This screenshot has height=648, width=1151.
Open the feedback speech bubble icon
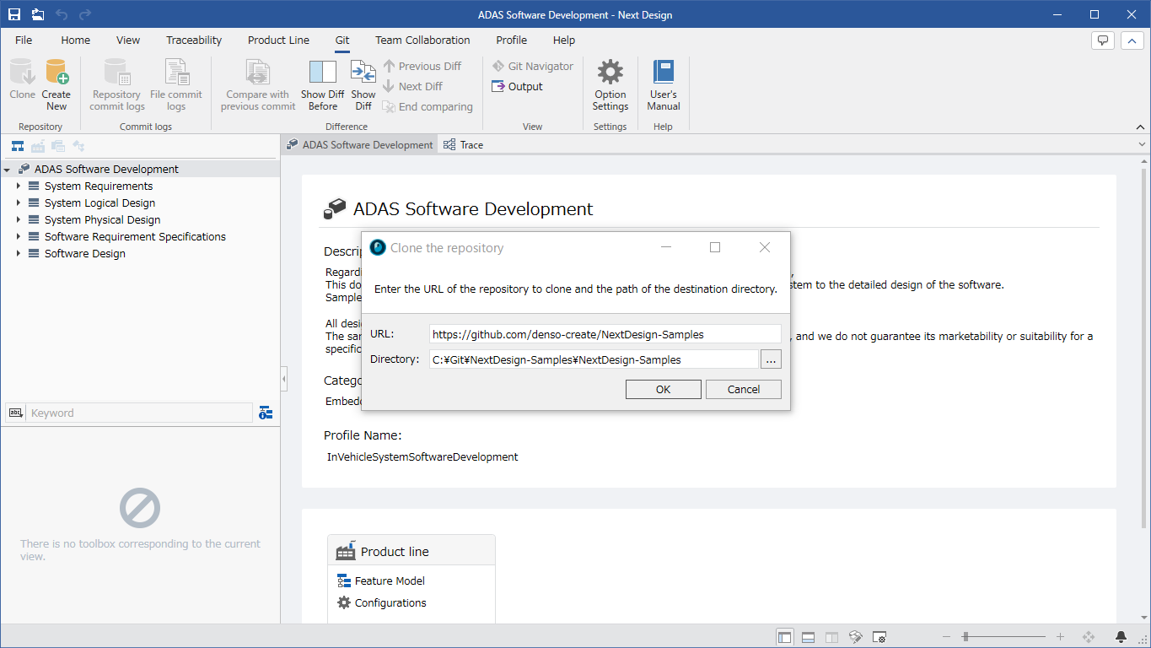[x=1103, y=40]
